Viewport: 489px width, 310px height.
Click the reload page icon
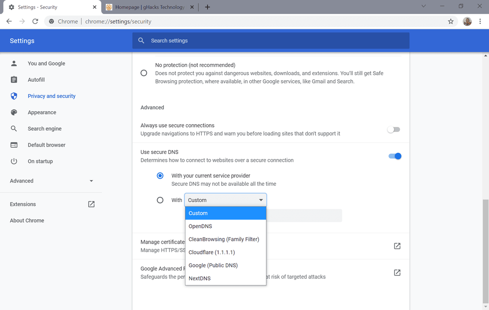click(35, 21)
